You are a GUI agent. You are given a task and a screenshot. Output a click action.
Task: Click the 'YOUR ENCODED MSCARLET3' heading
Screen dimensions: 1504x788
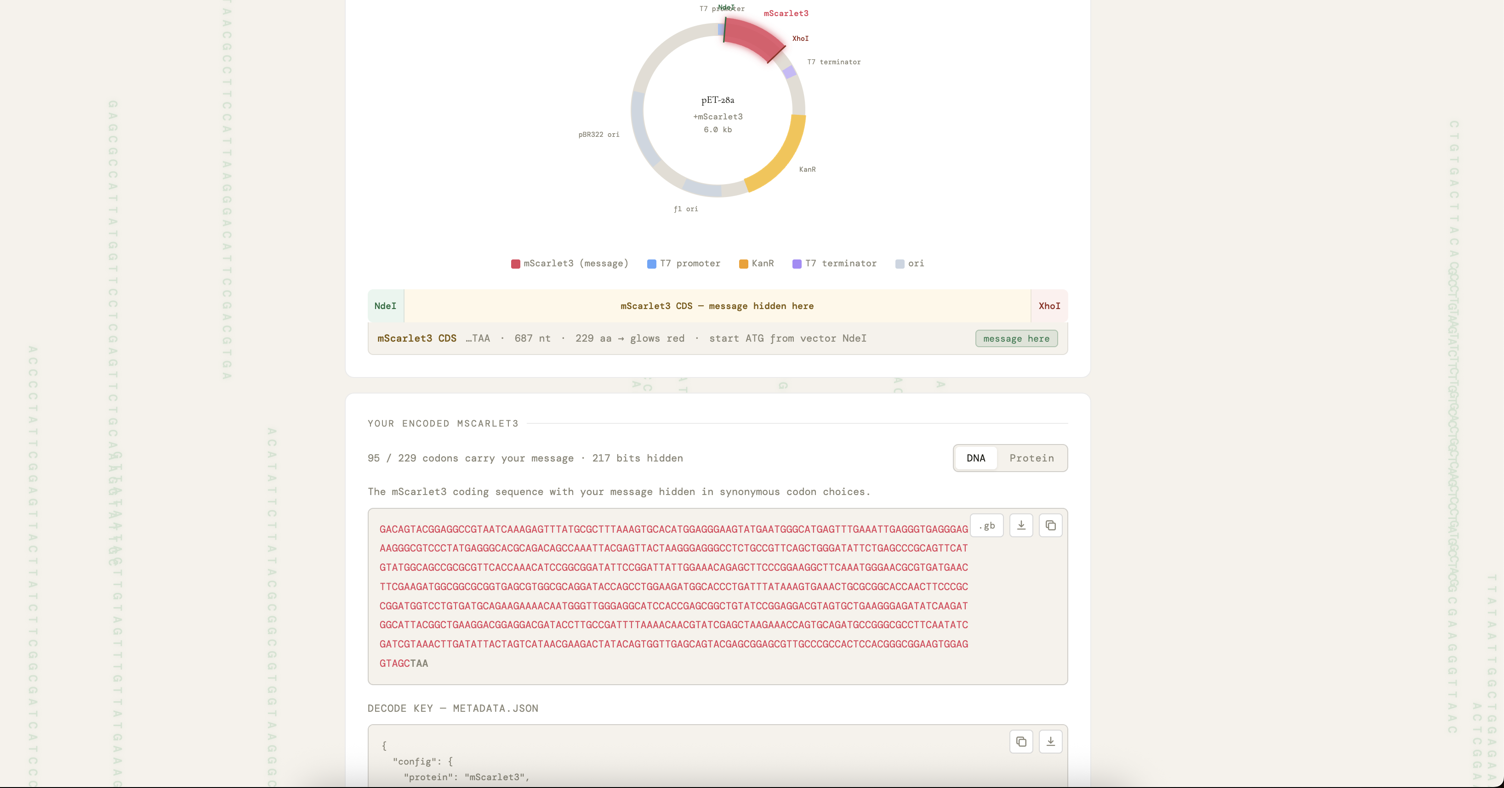tap(443, 423)
